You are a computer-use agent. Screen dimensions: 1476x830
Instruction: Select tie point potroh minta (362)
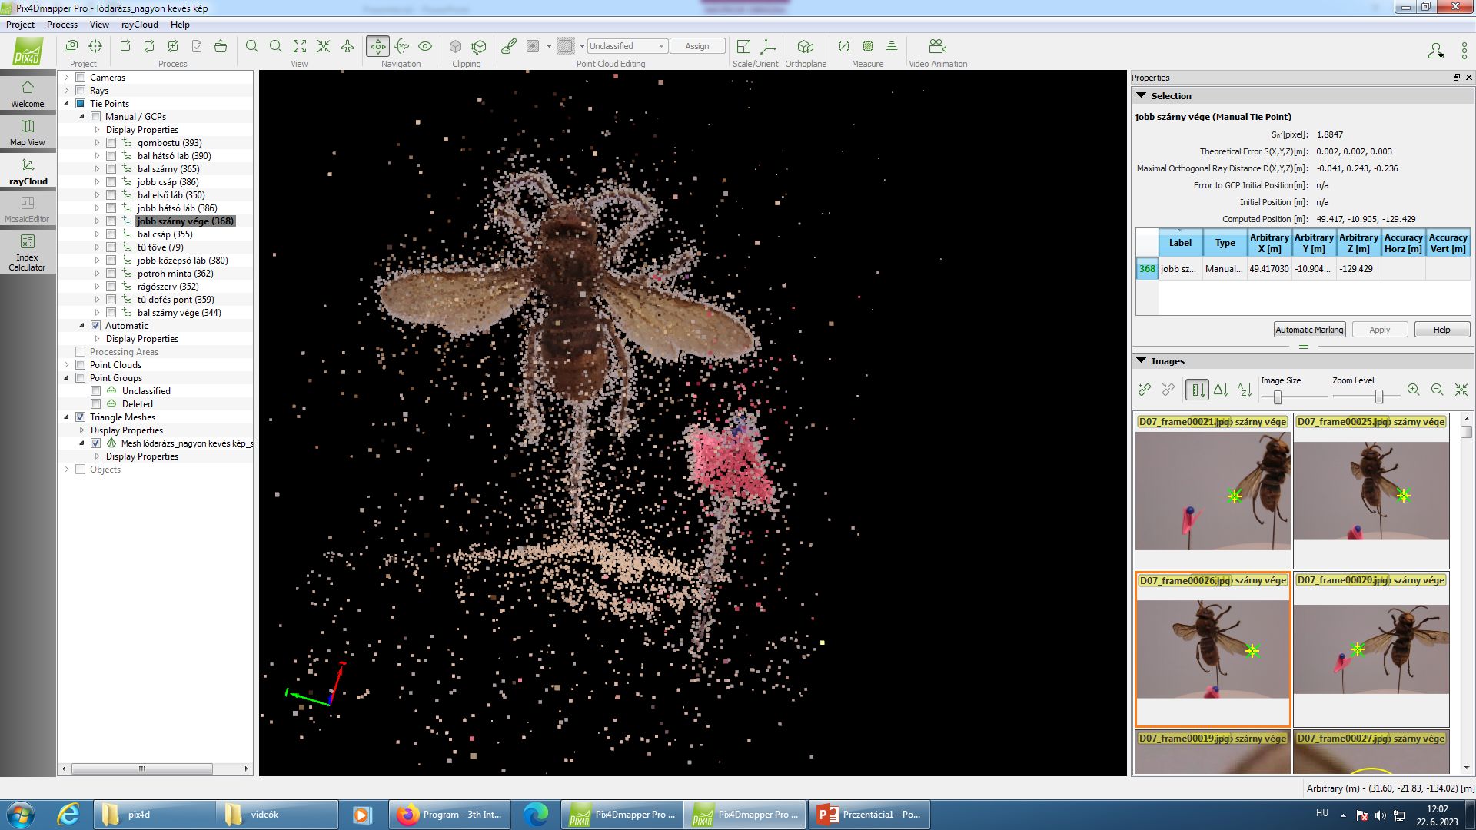(175, 274)
